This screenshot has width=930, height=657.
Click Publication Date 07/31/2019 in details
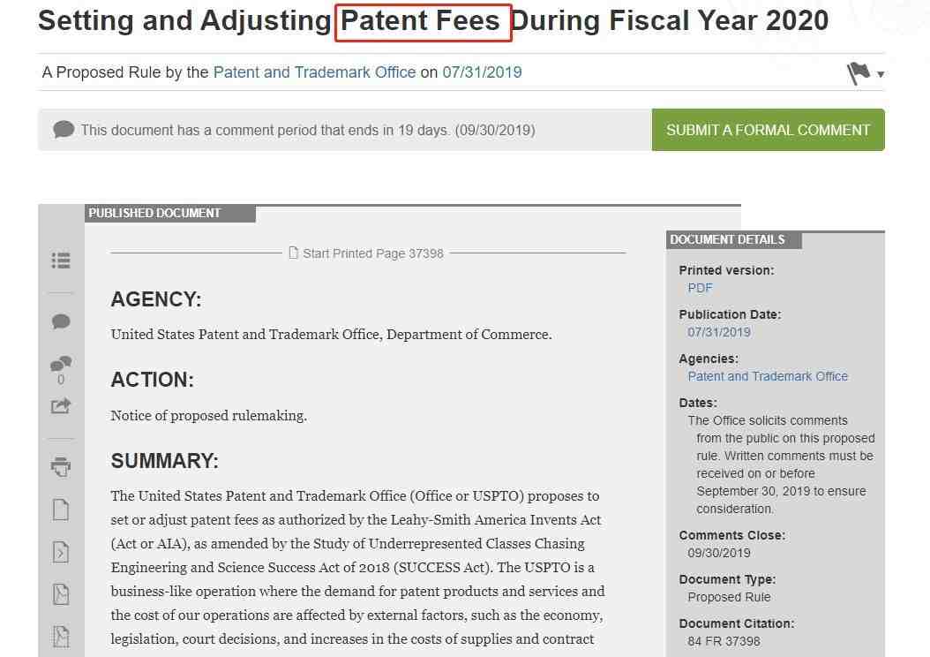click(x=719, y=332)
